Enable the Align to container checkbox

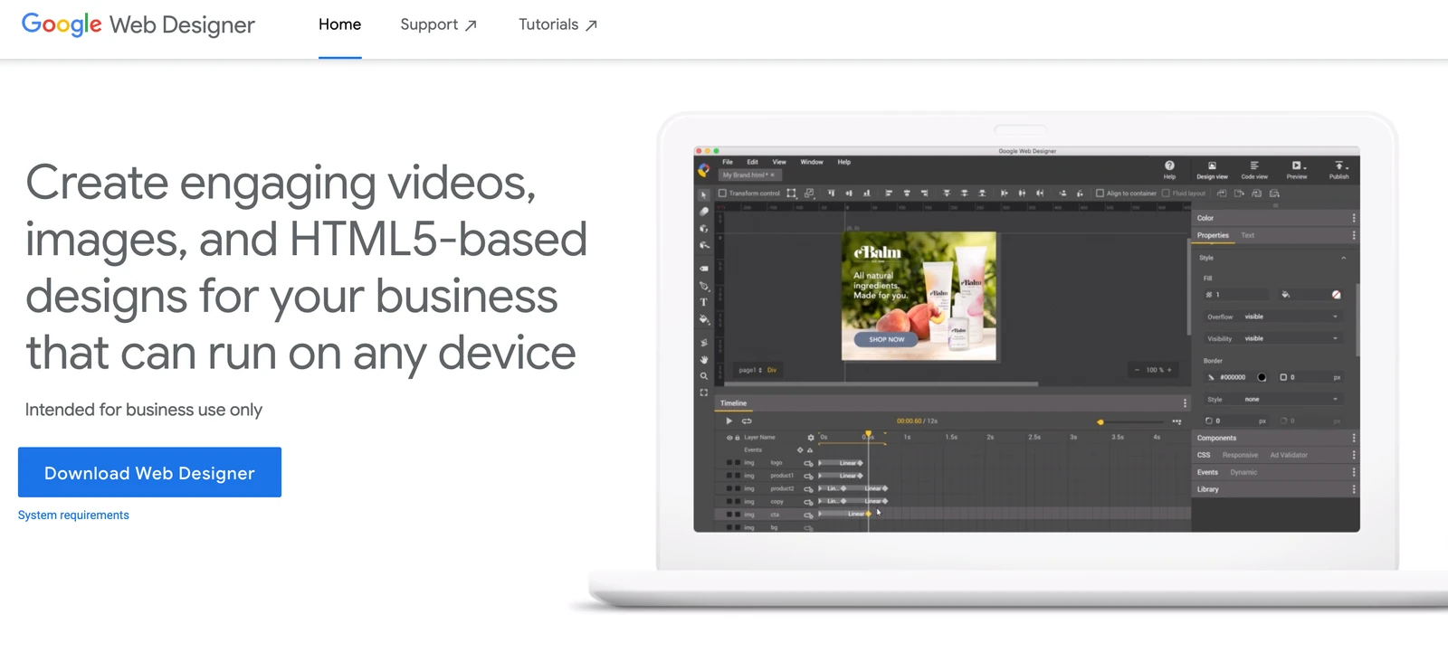click(x=1100, y=194)
